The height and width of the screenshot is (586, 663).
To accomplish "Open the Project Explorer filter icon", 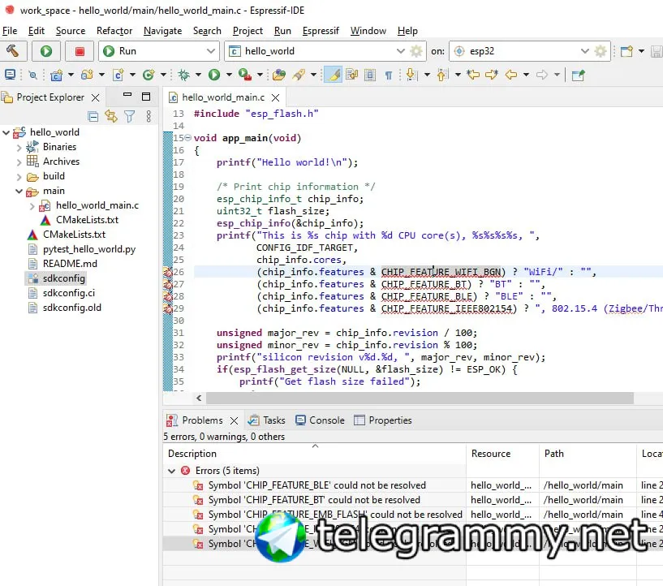I will pyautogui.click(x=129, y=117).
